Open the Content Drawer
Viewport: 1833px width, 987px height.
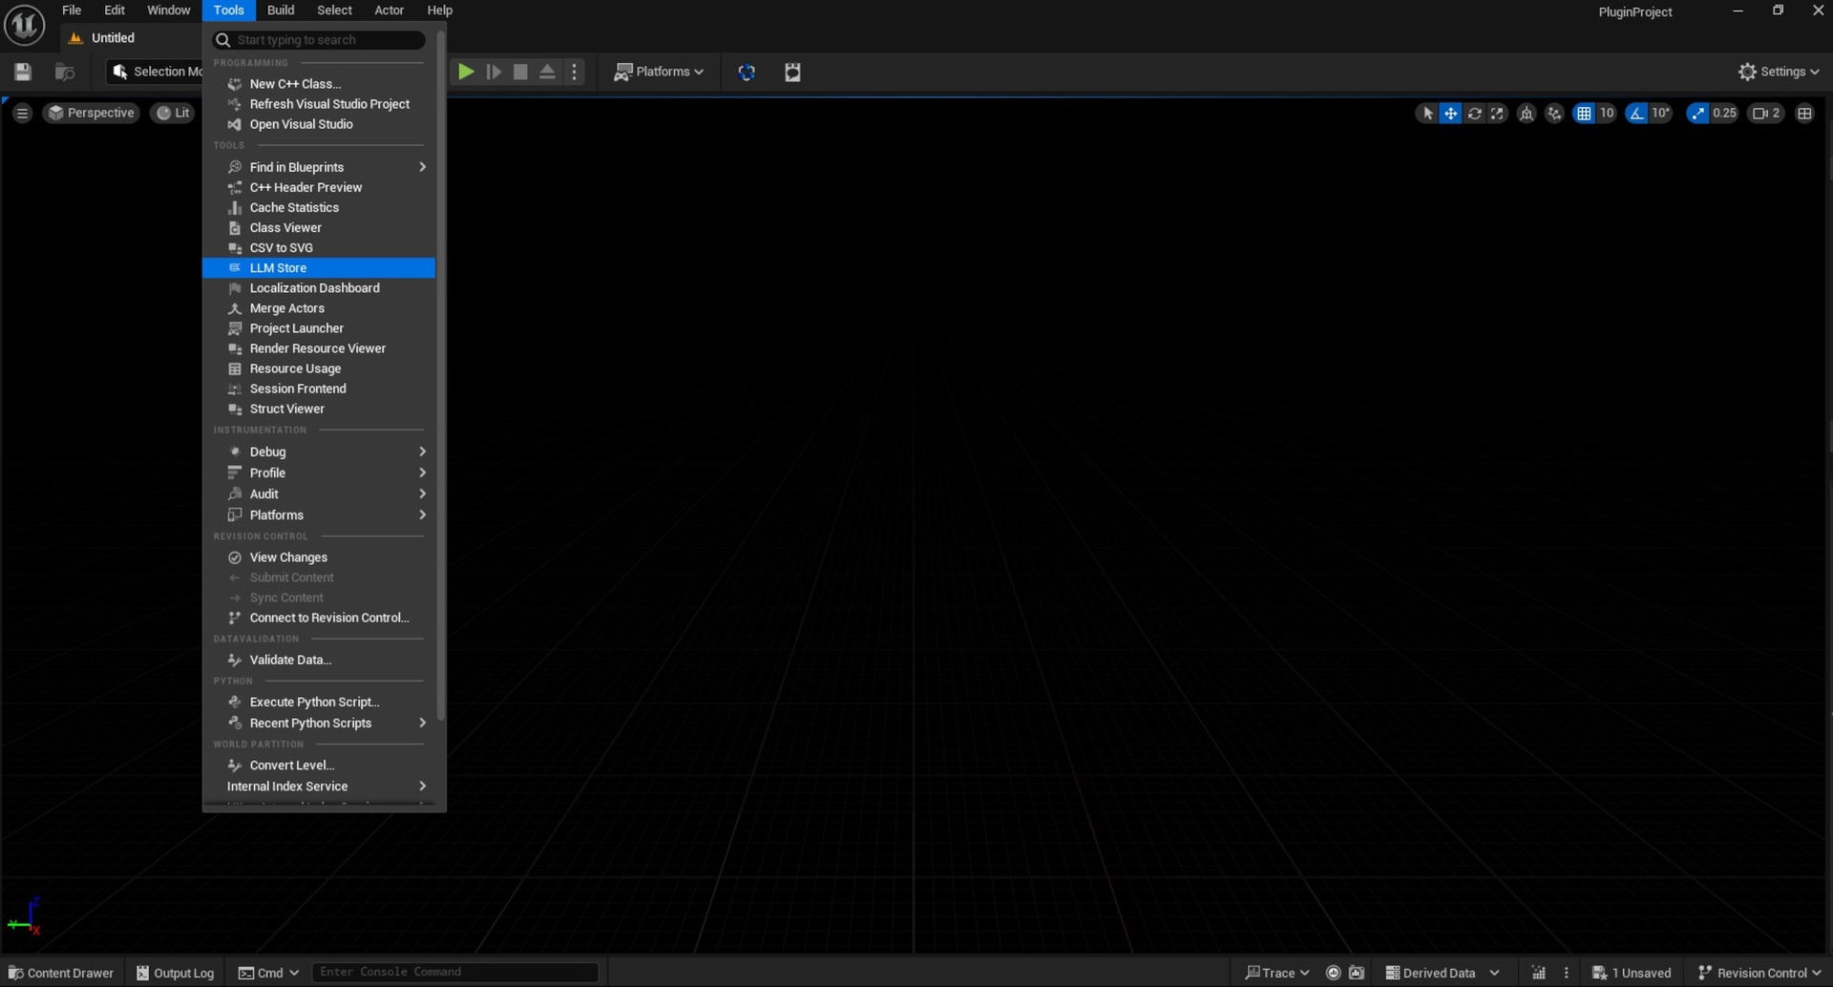(60, 973)
